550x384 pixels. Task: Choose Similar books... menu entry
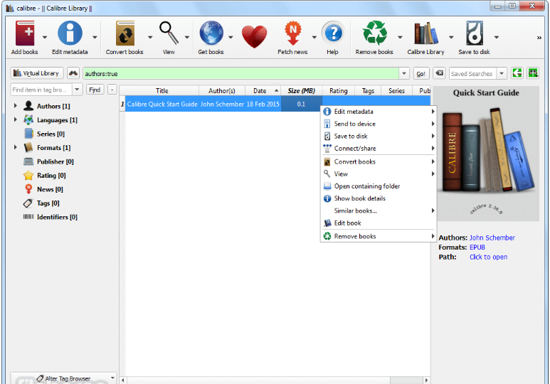(379, 210)
